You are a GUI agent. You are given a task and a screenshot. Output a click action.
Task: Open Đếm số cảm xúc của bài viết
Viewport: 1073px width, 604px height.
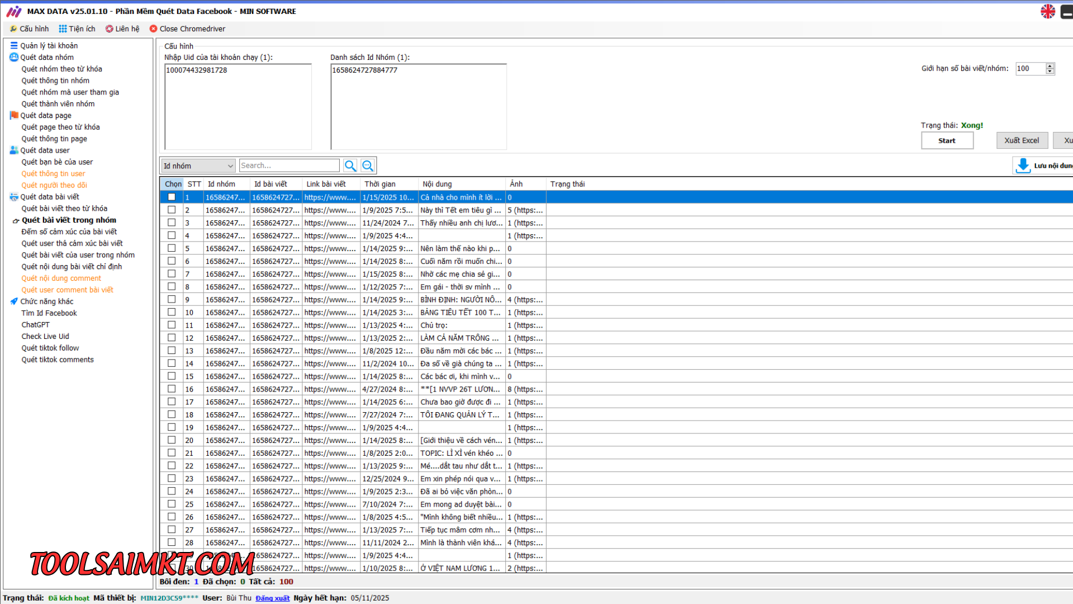(x=69, y=232)
